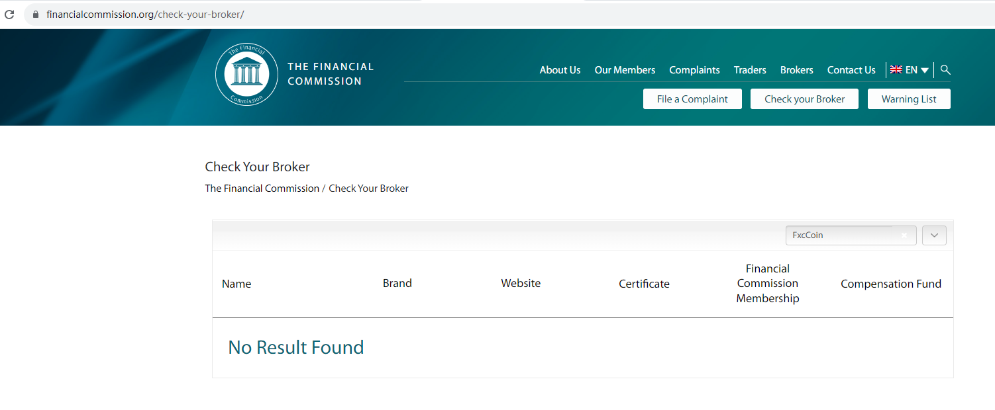Screen dimensions: 995x410
Task: Expand the table options chevron dropdown
Action: click(x=934, y=235)
